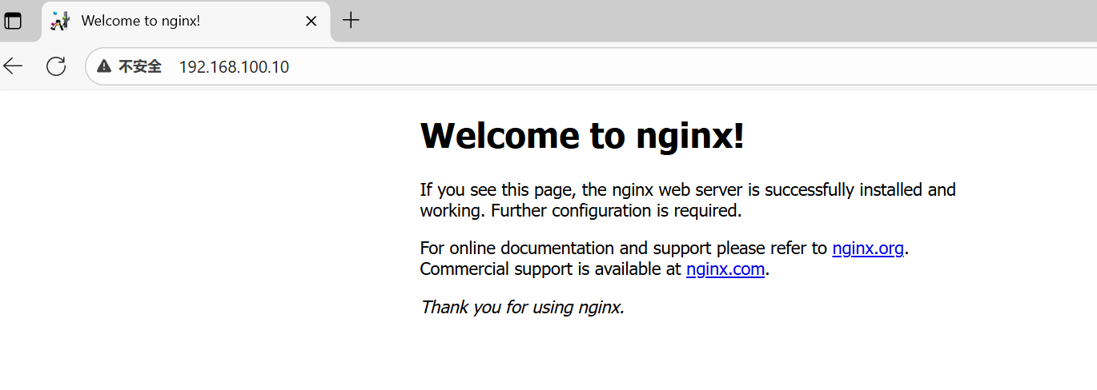Viewport: 1097px width, 390px height.
Task: Go back with the arrow button
Action: click(13, 66)
